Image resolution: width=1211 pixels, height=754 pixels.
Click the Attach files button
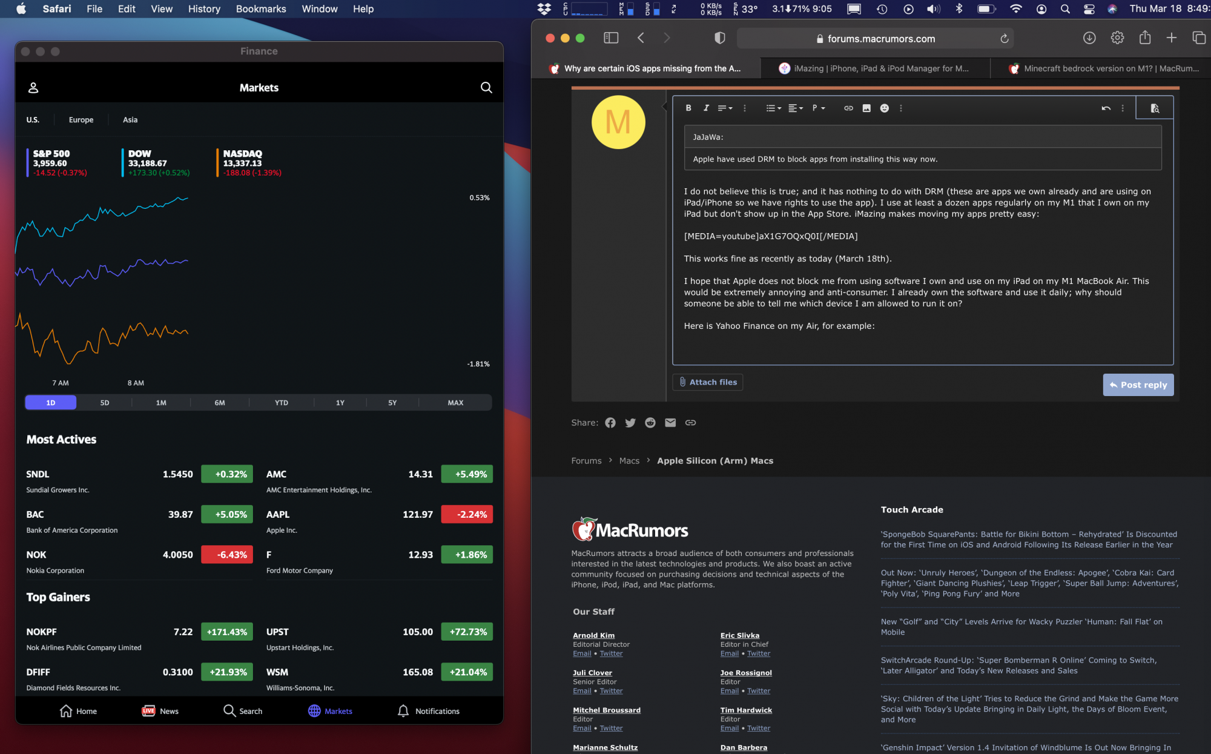(x=707, y=382)
